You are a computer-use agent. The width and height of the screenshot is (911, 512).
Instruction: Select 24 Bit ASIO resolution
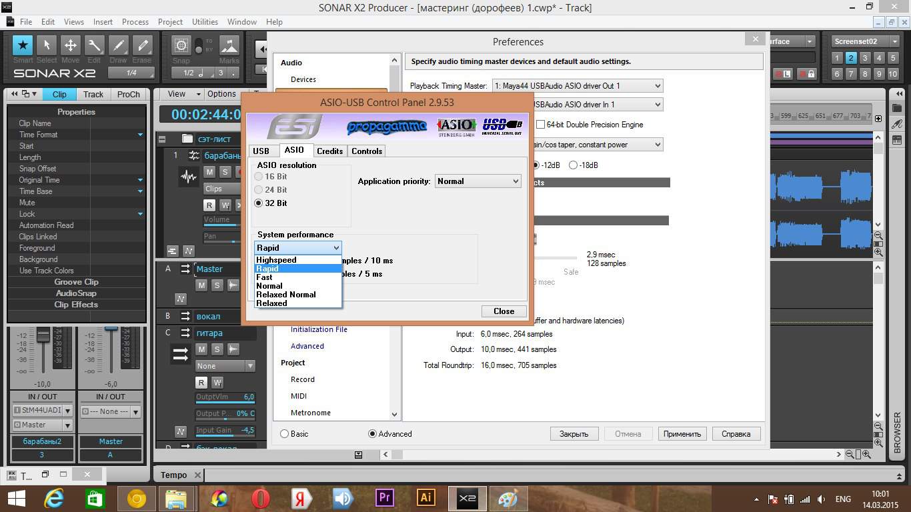tap(259, 190)
